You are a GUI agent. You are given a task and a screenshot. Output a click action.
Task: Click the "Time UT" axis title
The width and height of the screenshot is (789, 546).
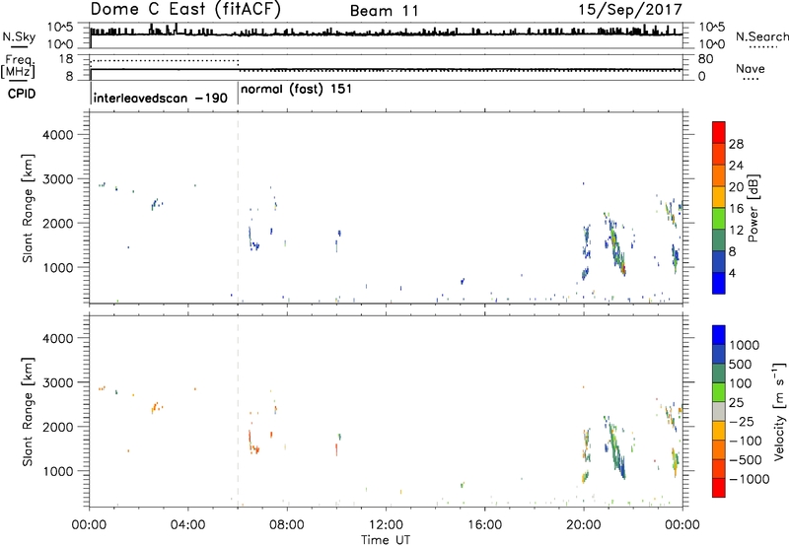coord(386,540)
